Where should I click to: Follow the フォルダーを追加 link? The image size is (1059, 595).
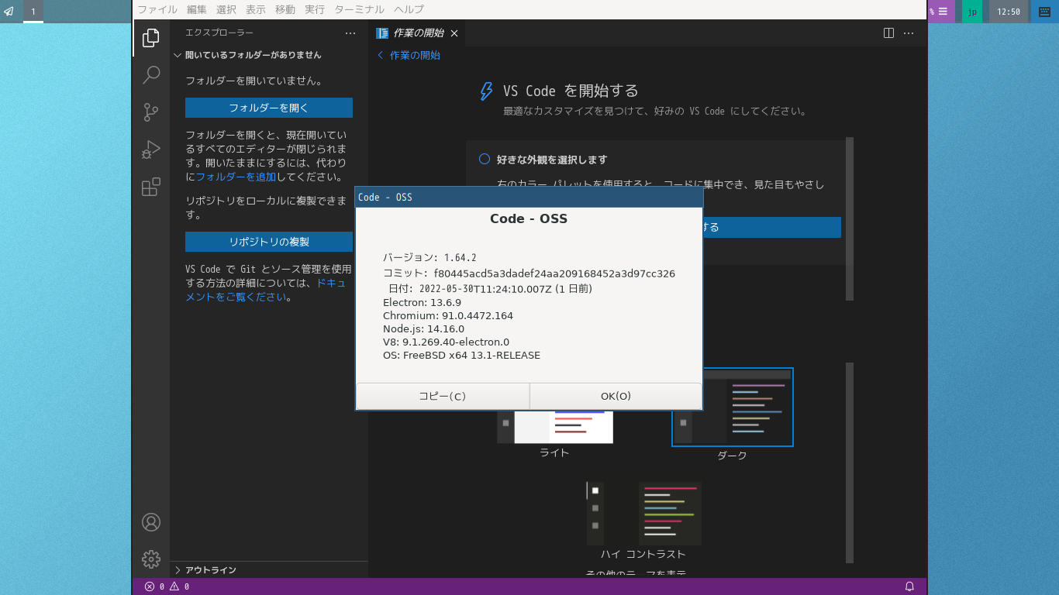(x=236, y=177)
